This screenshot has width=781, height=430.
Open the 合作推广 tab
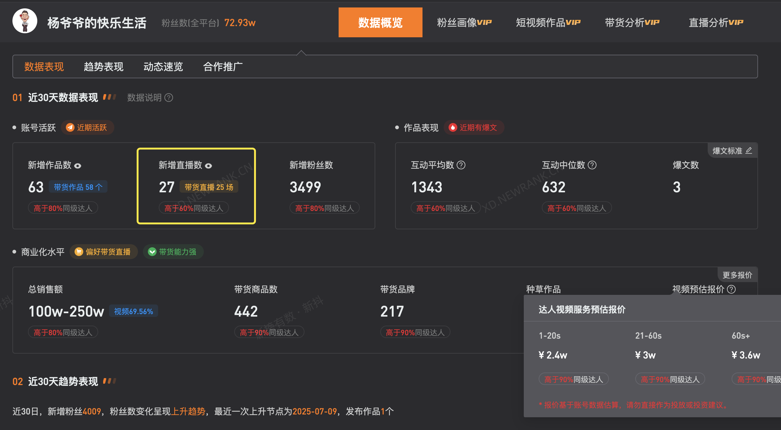coord(223,66)
